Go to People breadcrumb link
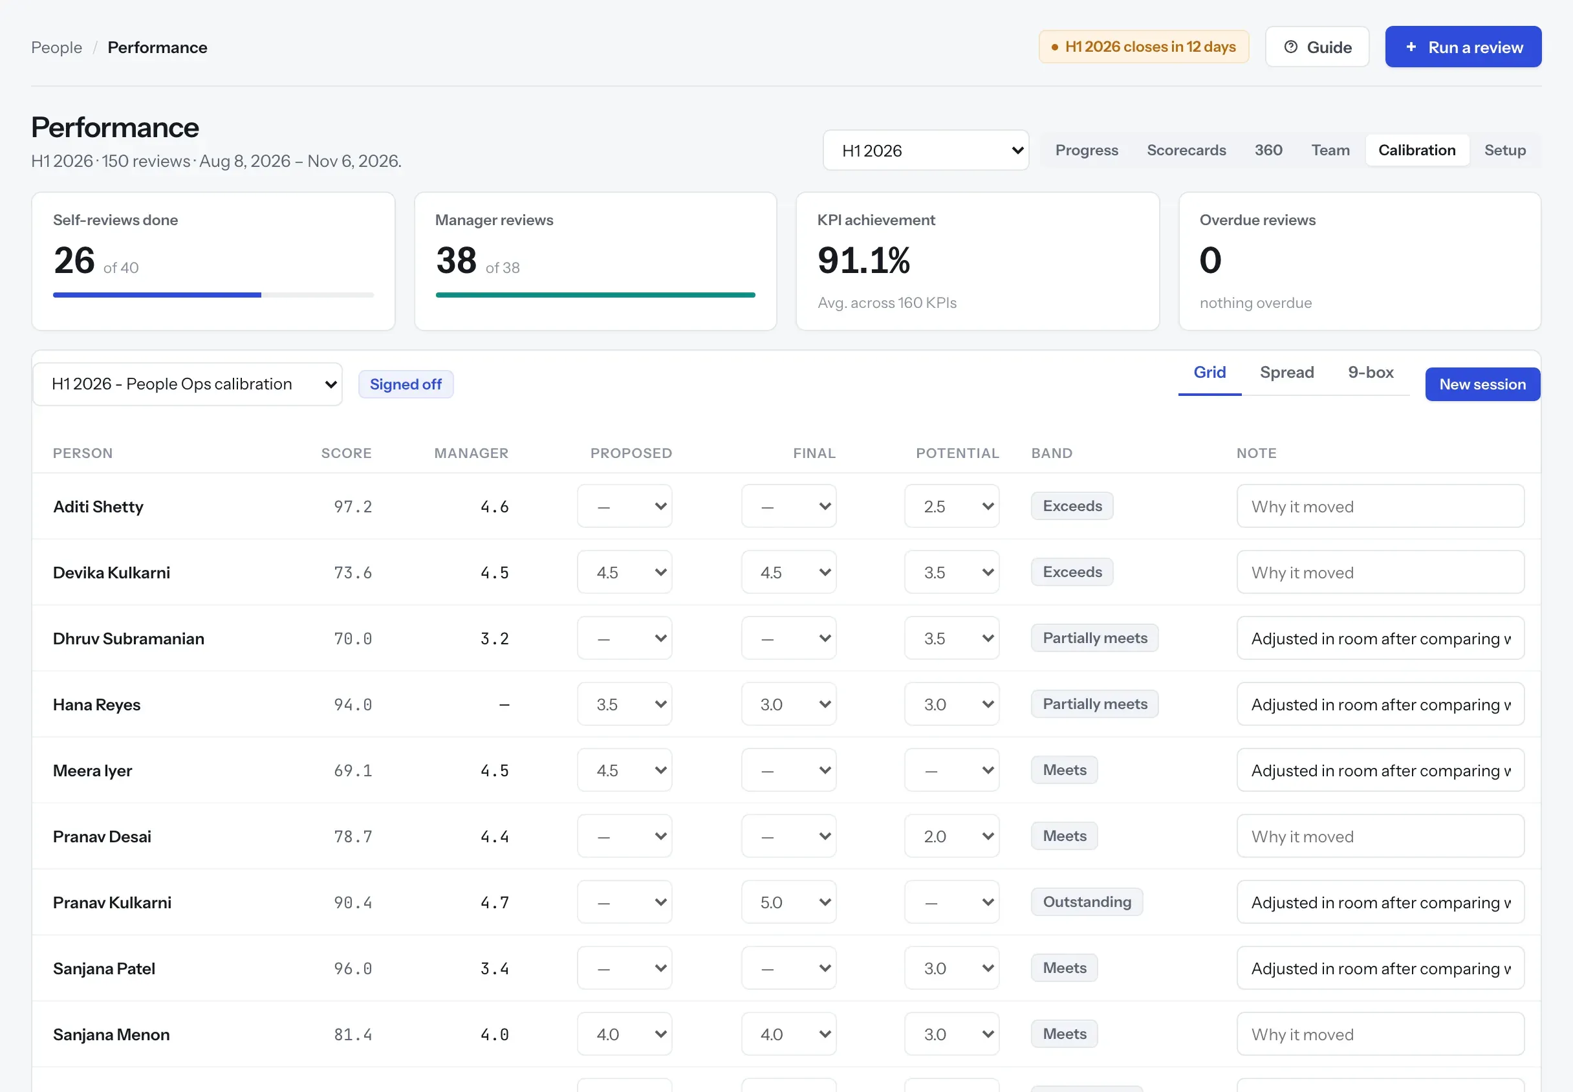The height and width of the screenshot is (1092, 1573). [57, 47]
